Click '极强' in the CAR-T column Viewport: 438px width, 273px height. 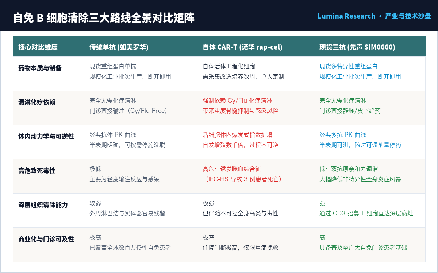(x=208, y=203)
